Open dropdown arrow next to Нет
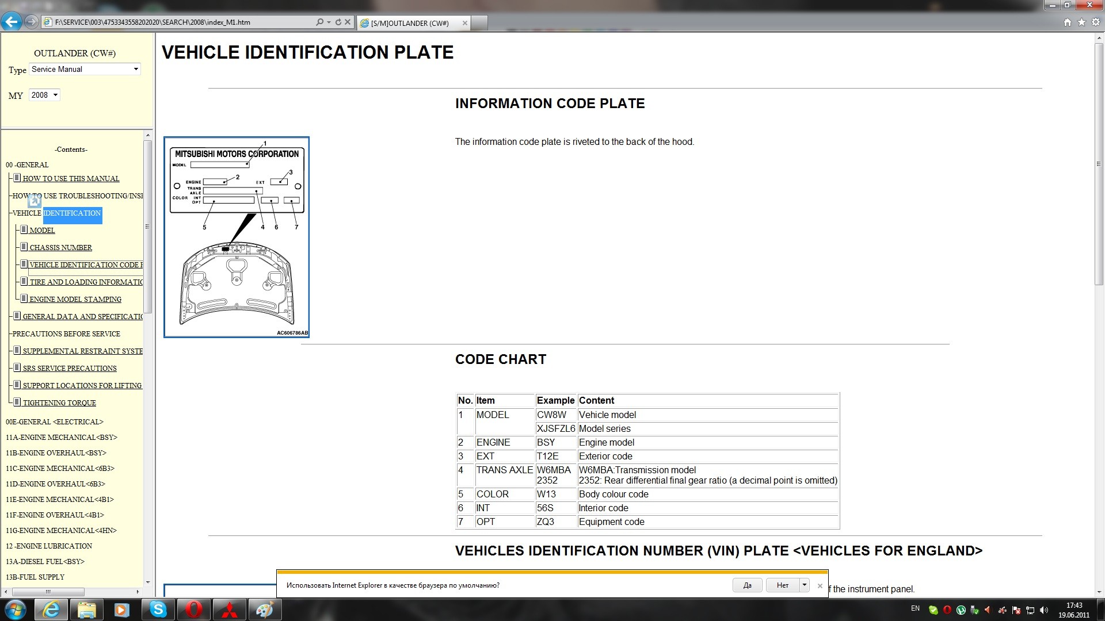1105x621 pixels. click(x=805, y=585)
